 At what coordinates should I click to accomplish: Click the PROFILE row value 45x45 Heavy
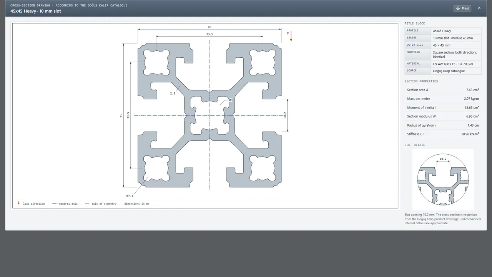442,31
